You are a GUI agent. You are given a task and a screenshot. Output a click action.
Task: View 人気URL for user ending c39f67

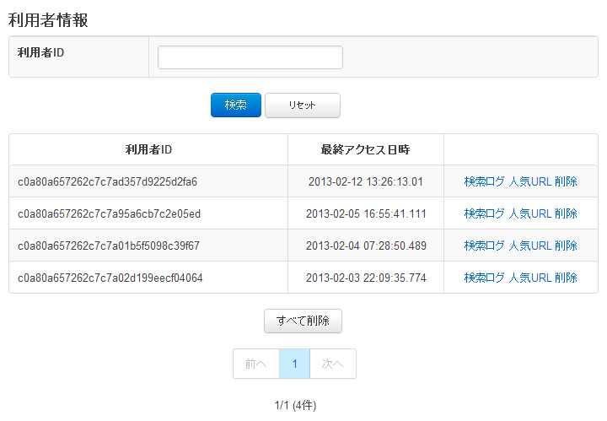pos(530,246)
